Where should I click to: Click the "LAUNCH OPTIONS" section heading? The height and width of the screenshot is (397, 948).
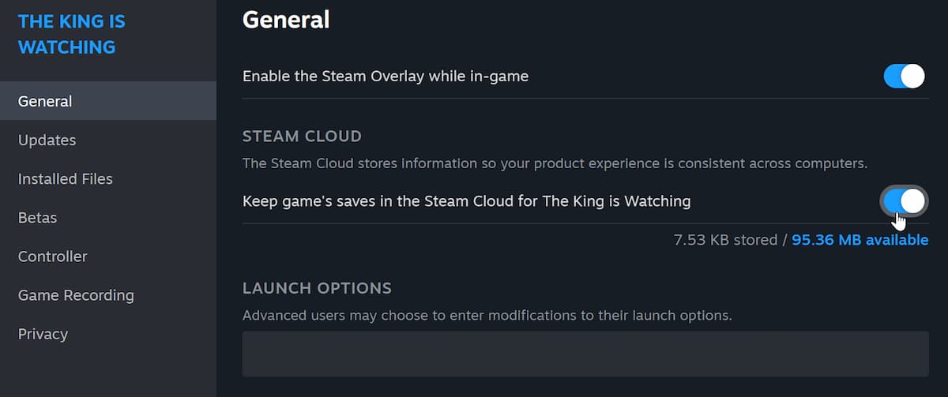coord(317,288)
